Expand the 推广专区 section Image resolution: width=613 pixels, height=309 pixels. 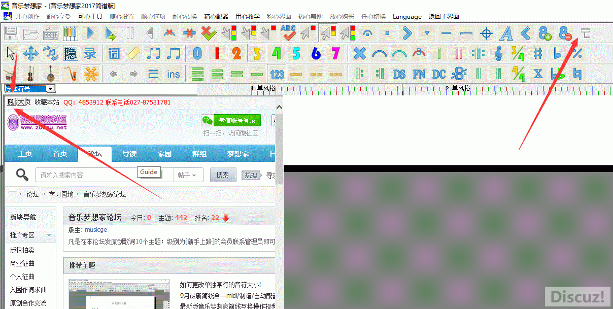30,235
